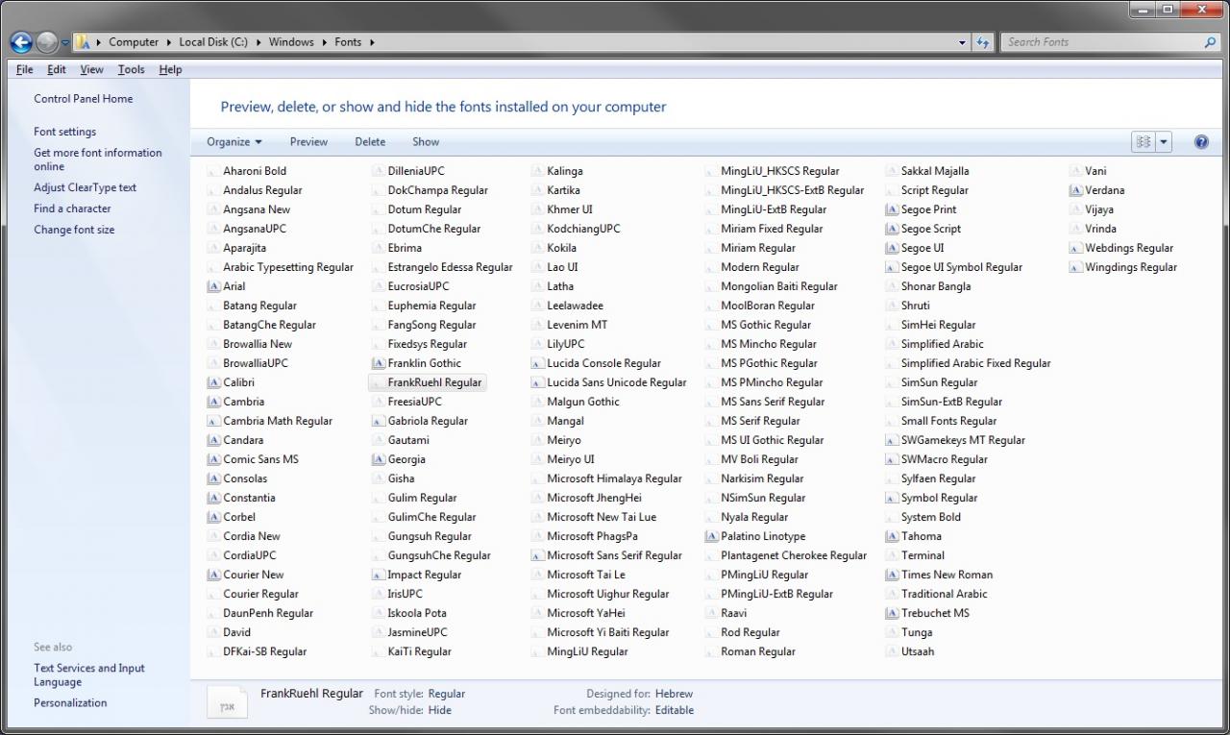This screenshot has height=735, width=1230.
Task: Open the Edit menu
Action: (57, 69)
